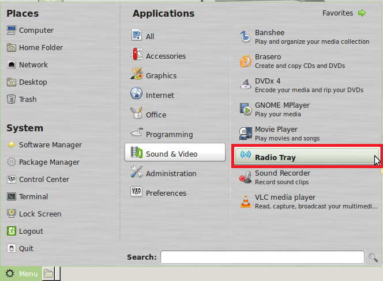
Task: Launch VLC media player cone icon
Action: (x=246, y=202)
